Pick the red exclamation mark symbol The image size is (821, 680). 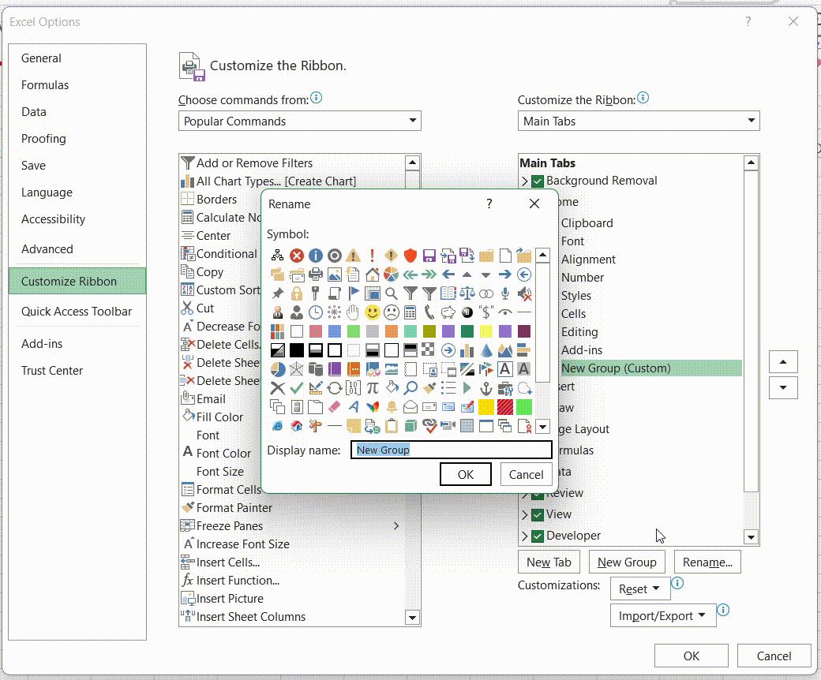pyautogui.click(x=373, y=256)
